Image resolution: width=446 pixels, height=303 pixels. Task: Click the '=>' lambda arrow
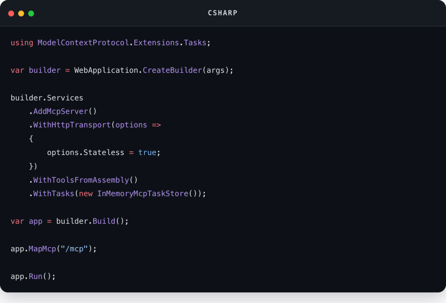click(x=156, y=125)
